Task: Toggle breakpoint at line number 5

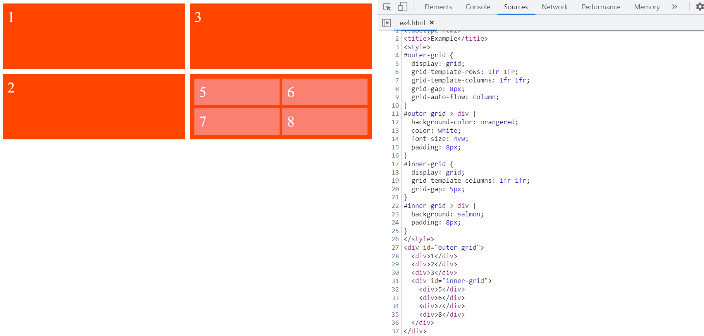Action: (x=396, y=64)
